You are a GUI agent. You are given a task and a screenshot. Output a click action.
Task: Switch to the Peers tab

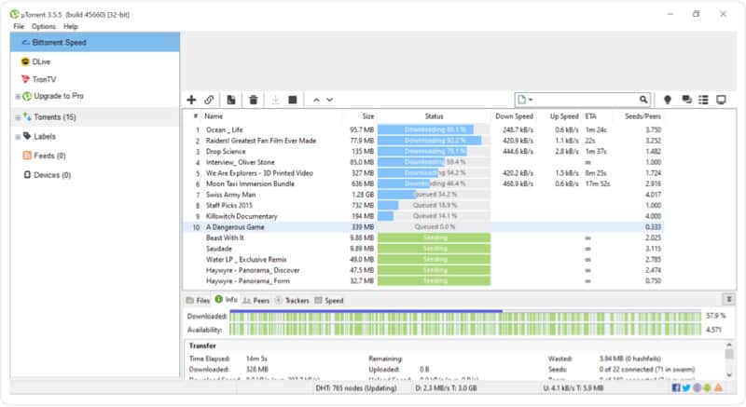click(256, 301)
